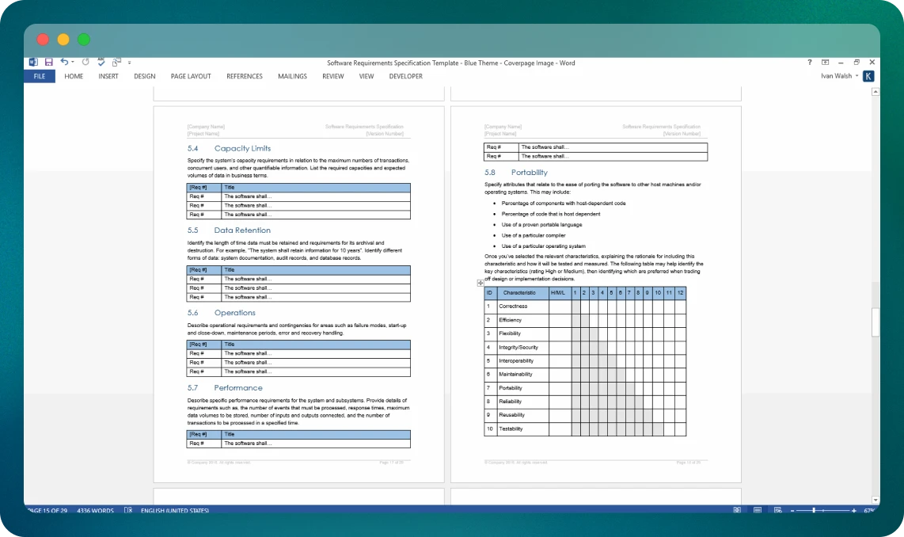Image resolution: width=904 pixels, height=537 pixels.
Task: Switch to Read Mode view
Action: [x=736, y=511]
